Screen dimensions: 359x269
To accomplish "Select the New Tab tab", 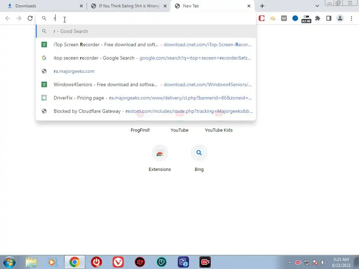I will point(212,6).
